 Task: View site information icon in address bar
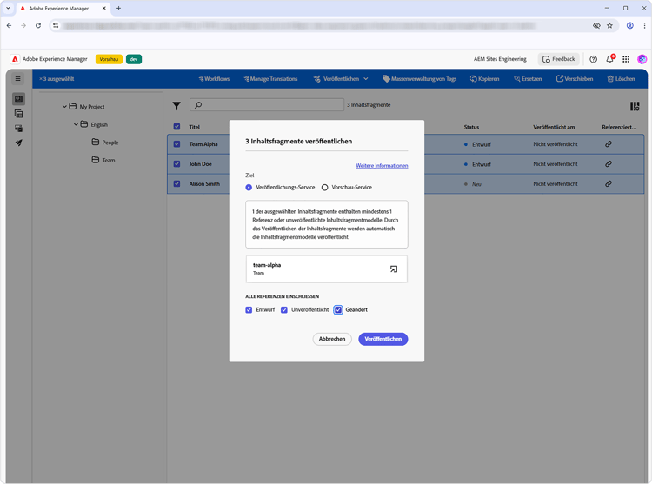pyautogui.click(x=56, y=26)
